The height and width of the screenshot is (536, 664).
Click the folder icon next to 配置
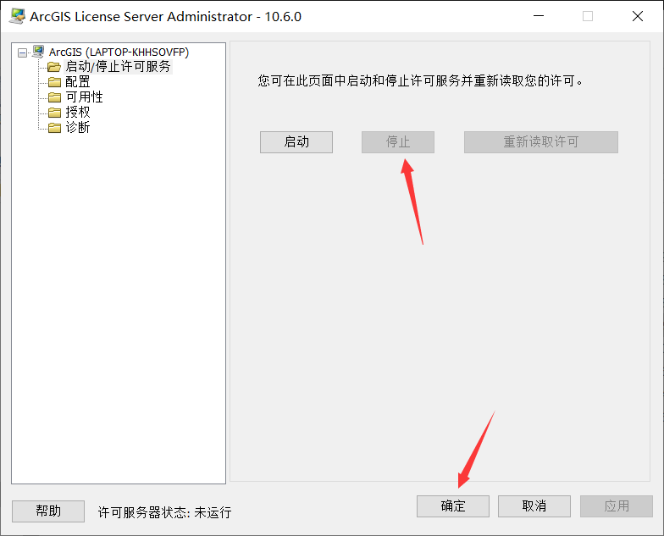pyautogui.click(x=54, y=81)
